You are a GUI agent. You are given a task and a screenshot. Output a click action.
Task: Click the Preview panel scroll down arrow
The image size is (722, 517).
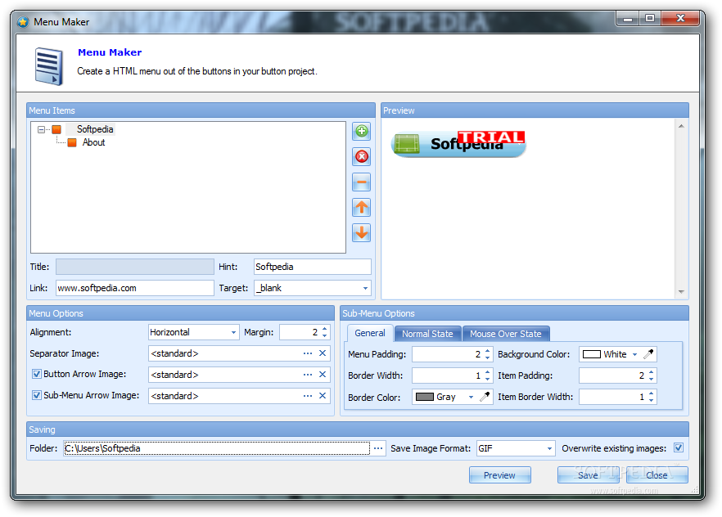click(681, 292)
